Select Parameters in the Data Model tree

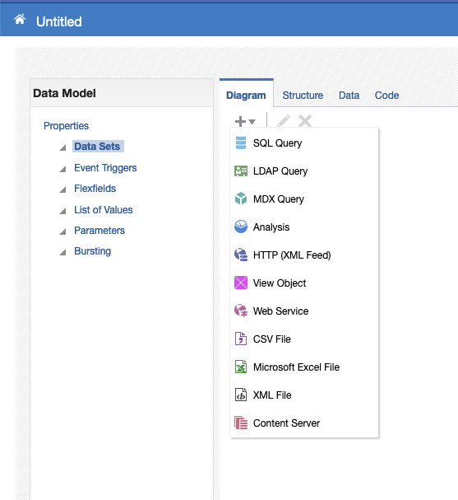99,230
